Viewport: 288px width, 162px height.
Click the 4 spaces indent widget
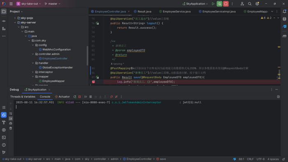(273, 159)
